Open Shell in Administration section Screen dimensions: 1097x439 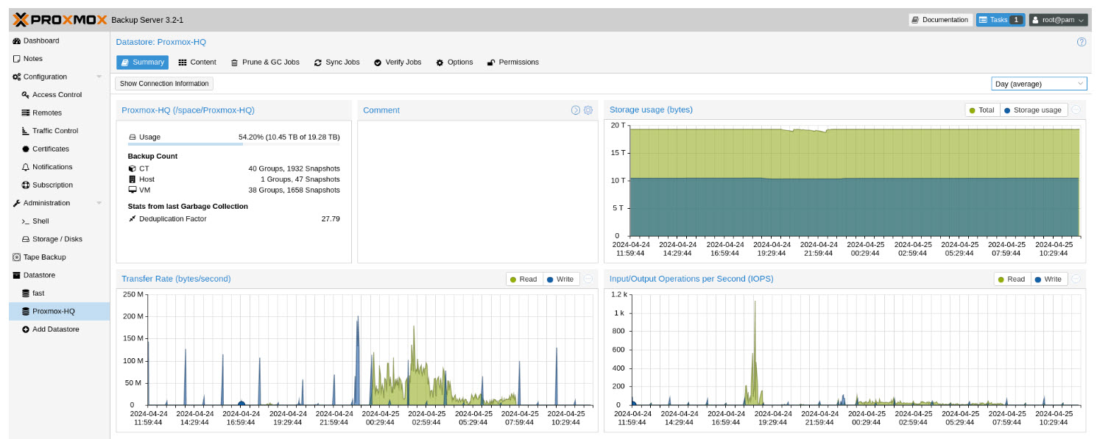point(40,221)
